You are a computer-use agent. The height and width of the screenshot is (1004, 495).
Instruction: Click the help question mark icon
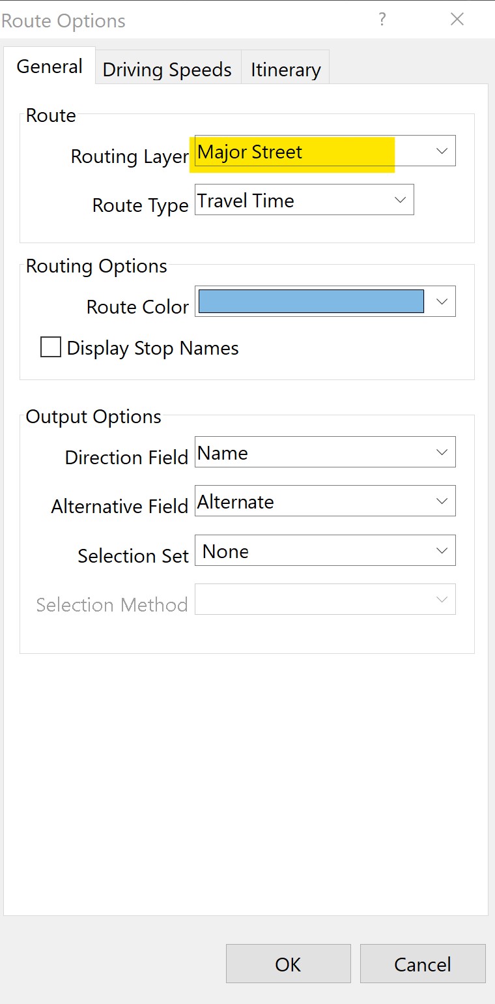[x=382, y=20]
